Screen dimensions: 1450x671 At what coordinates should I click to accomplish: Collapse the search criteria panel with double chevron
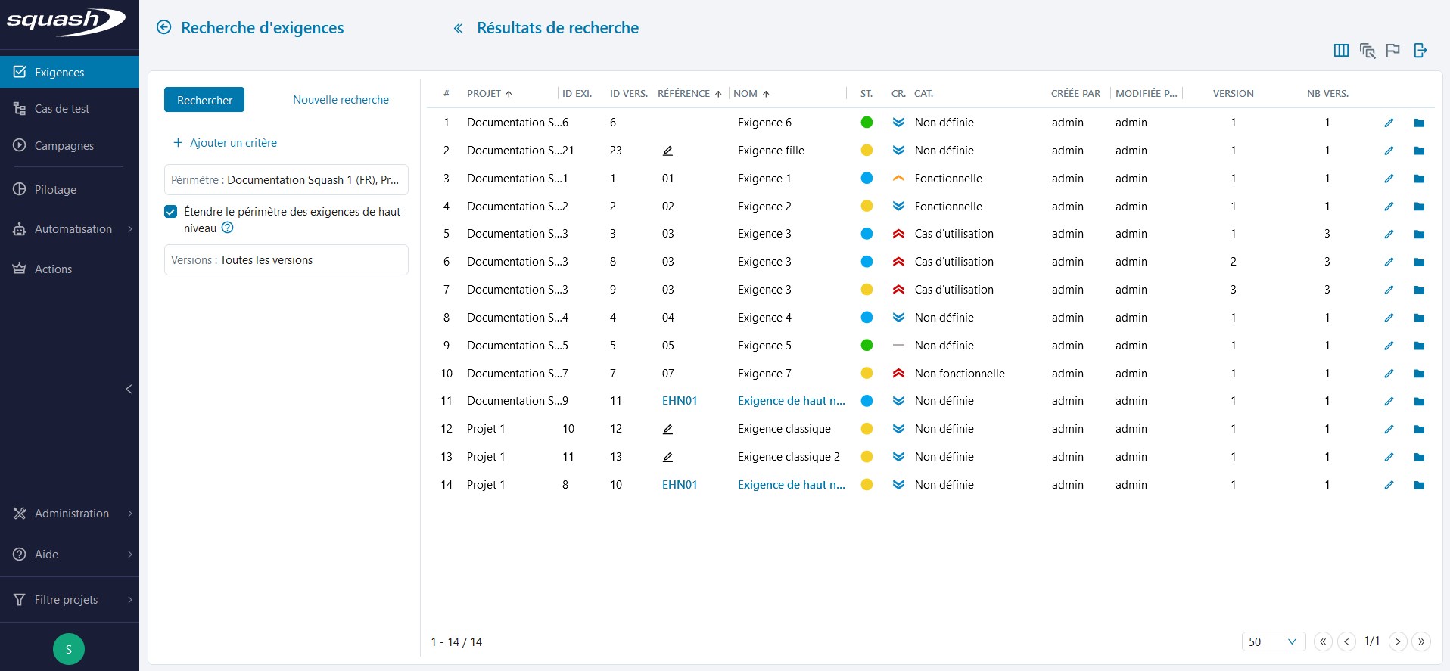pyautogui.click(x=458, y=29)
